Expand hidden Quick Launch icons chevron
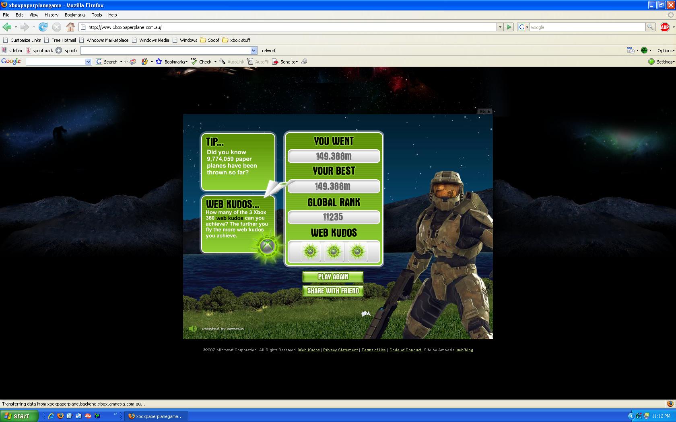The width and height of the screenshot is (676, 422). 115,414
